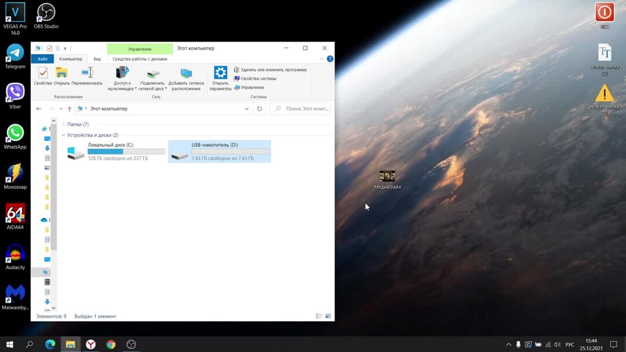Collapse the ribbon with chevron

point(321,59)
